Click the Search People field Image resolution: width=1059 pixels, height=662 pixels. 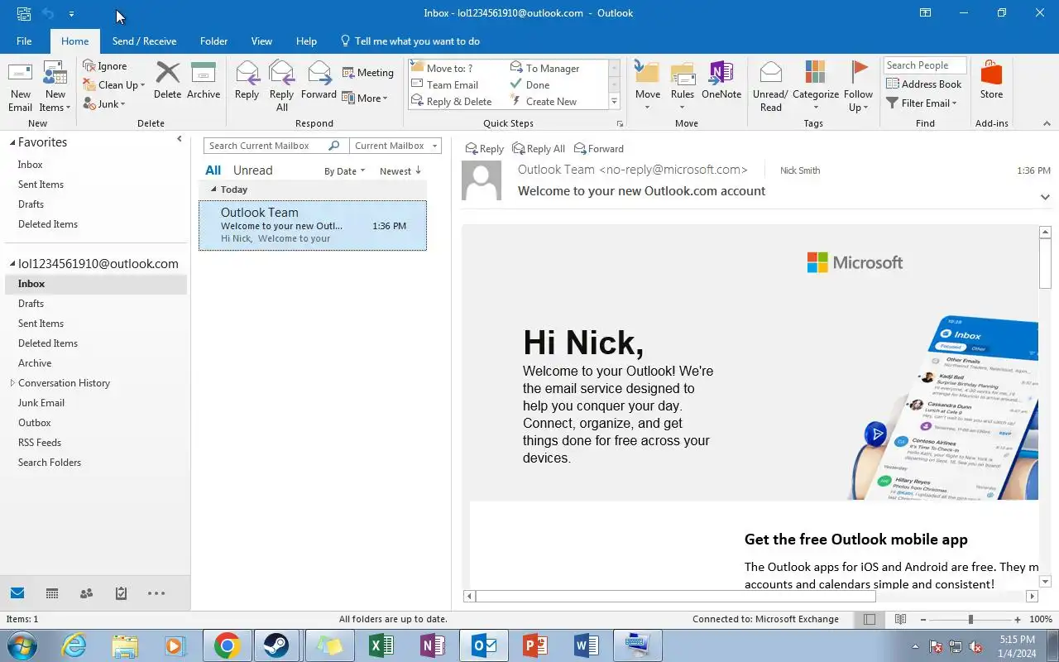tap(925, 65)
